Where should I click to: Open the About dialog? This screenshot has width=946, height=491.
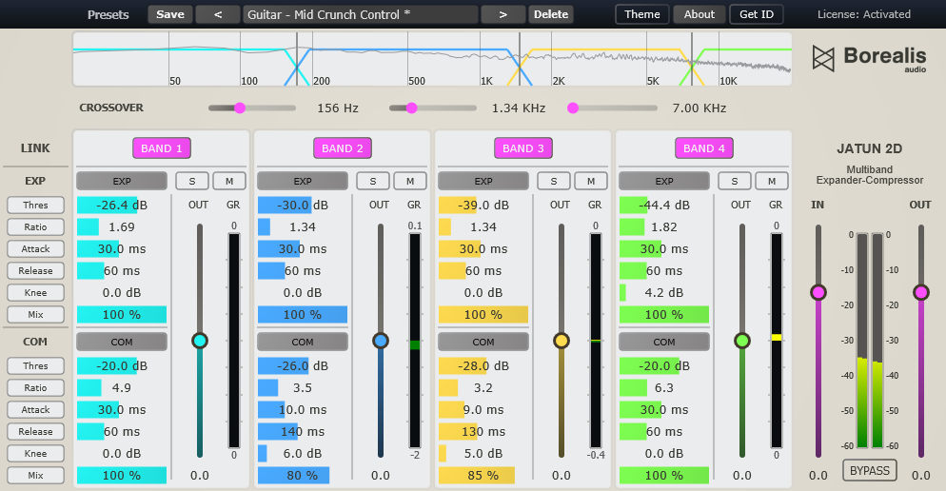point(700,14)
